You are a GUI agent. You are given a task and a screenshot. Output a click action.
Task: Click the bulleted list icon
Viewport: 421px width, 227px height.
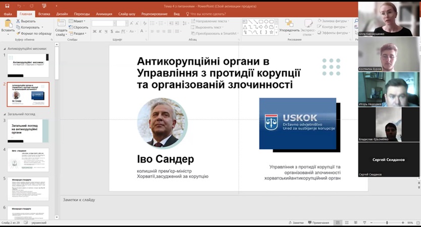point(153,23)
